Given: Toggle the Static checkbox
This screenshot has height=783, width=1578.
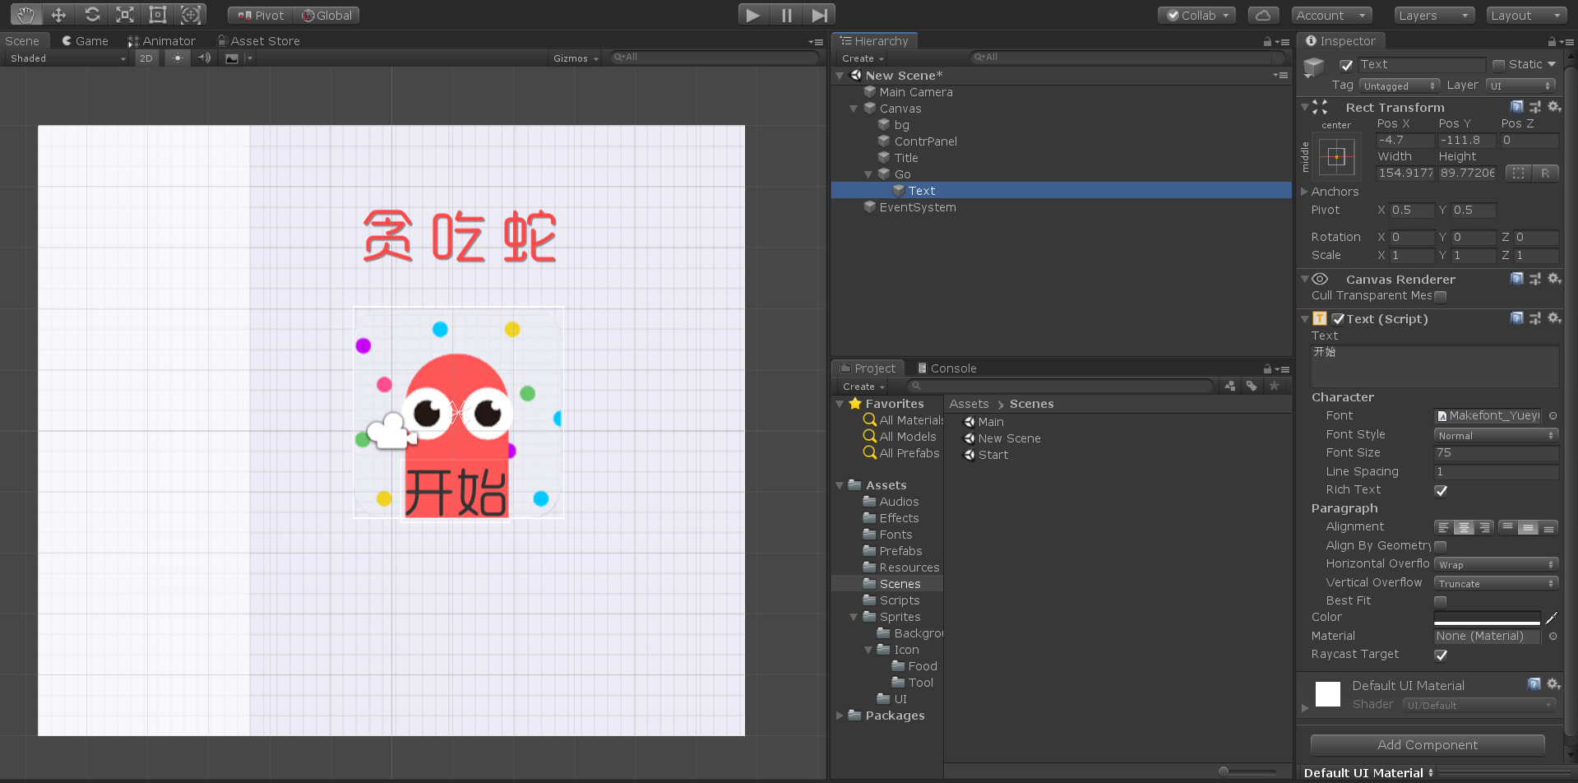Looking at the screenshot, I should (1498, 65).
